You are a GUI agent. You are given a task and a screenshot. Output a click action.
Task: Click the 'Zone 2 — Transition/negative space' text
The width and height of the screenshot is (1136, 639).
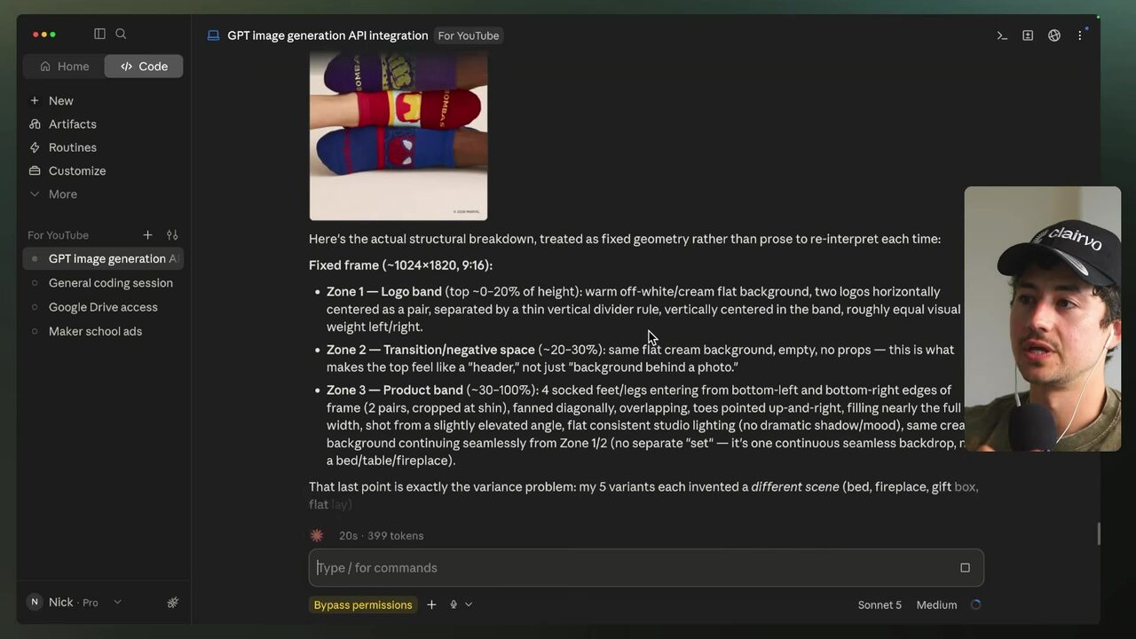430,350
